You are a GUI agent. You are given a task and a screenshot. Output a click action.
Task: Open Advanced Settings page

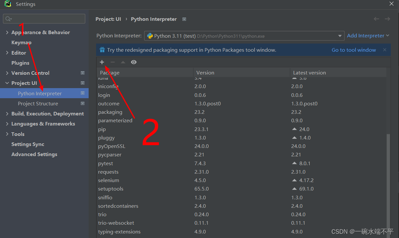coord(34,154)
